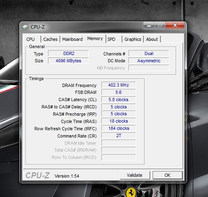Click the DDR2 memory type value

[x=68, y=53]
